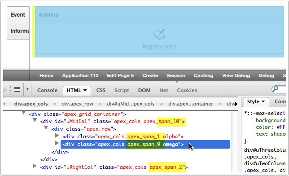Switch to the Console tab

pyautogui.click(x=48, y=90)
